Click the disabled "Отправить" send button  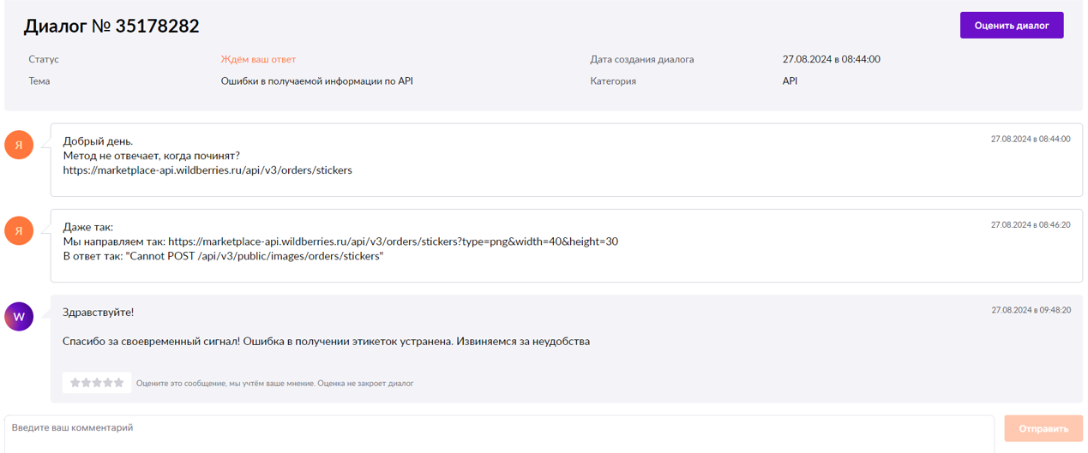1043,429
